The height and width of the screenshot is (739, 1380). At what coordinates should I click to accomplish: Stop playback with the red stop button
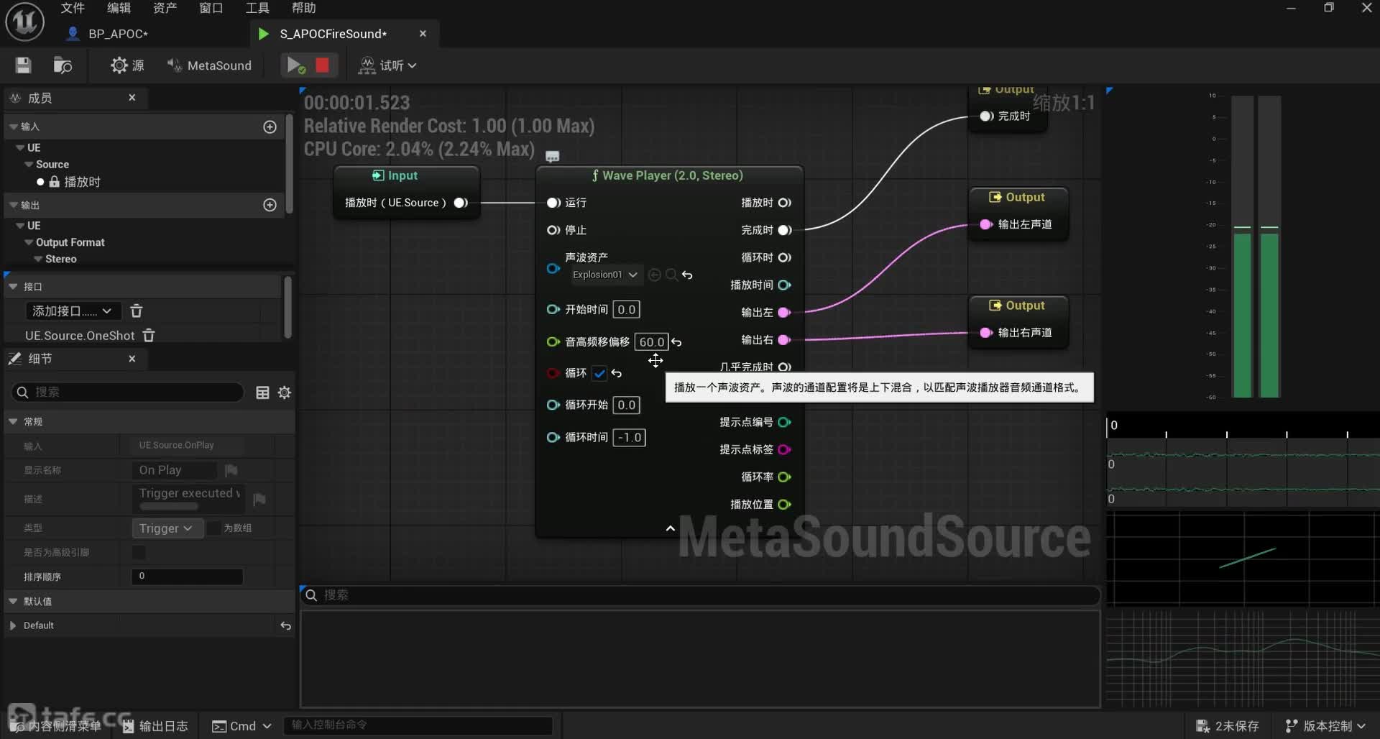(x=322, y=65)
